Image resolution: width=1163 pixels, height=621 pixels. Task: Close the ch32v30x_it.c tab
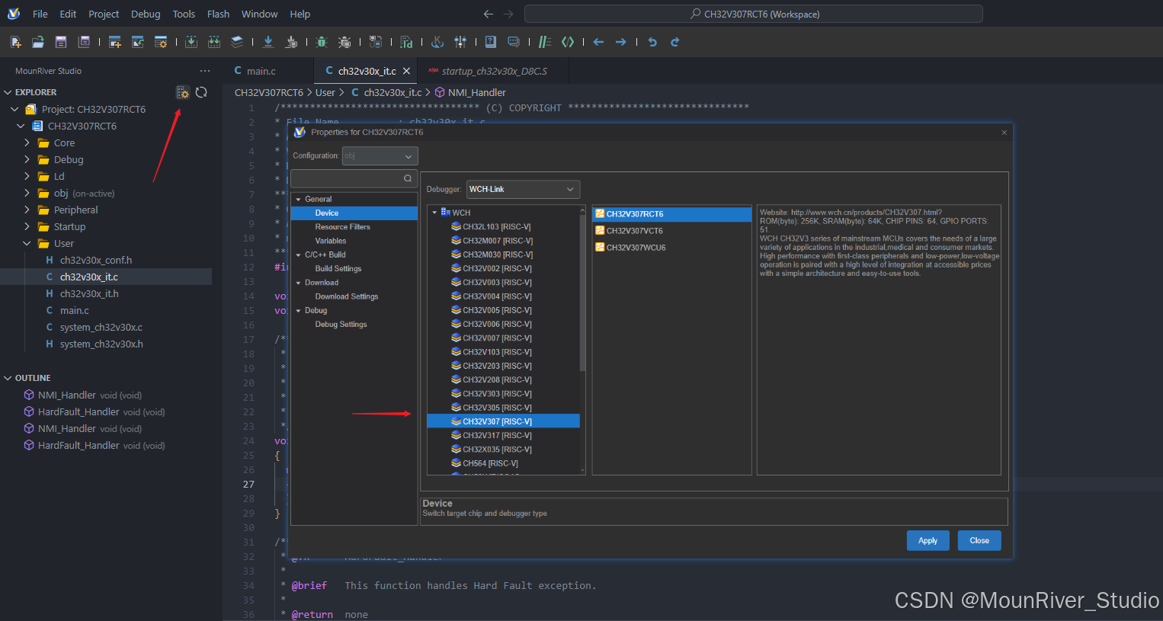[x=406, y=71]
